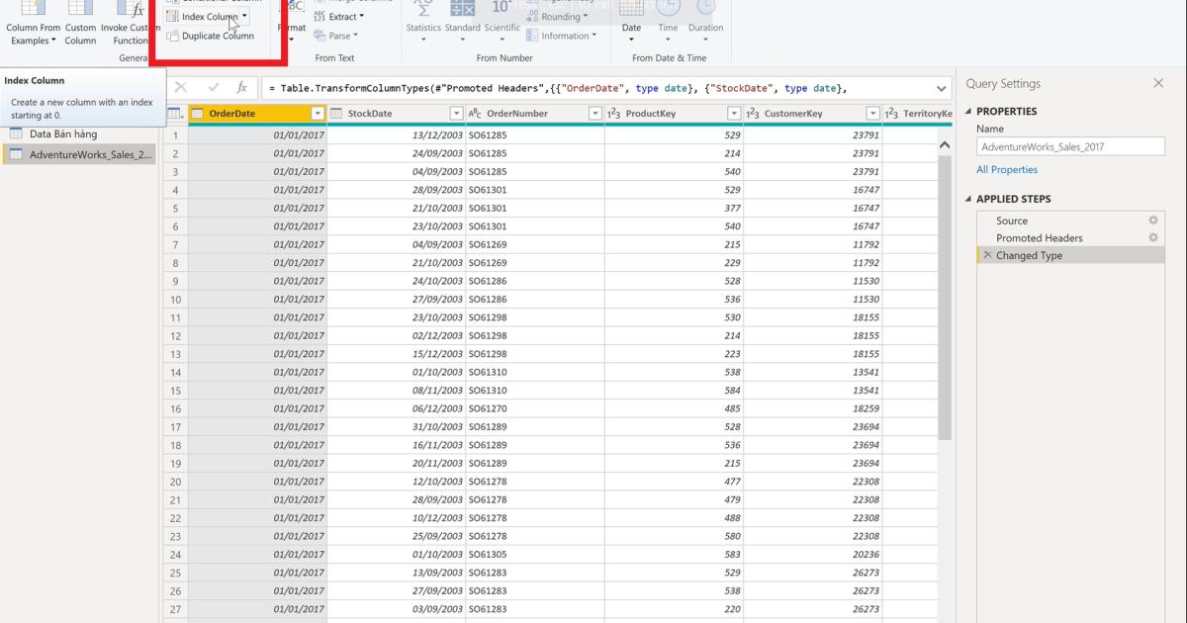This screenshot has width=1187, height=623.
Task: Open the Rounding options
Action: [560, 16]
